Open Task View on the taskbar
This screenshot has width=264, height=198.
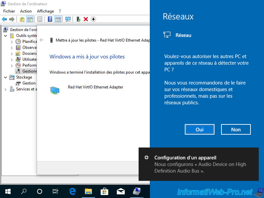point(55,191)
